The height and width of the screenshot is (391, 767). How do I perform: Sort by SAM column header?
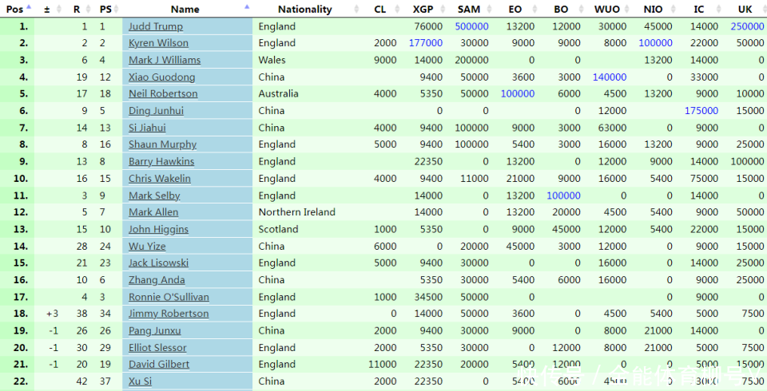[469, 10]
